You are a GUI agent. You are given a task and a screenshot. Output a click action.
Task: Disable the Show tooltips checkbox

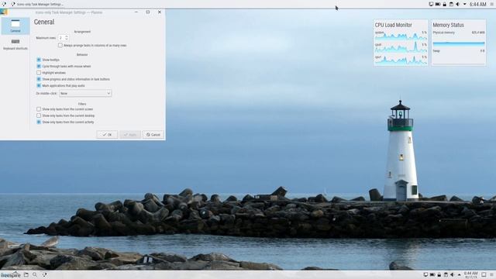click(39, 60)
